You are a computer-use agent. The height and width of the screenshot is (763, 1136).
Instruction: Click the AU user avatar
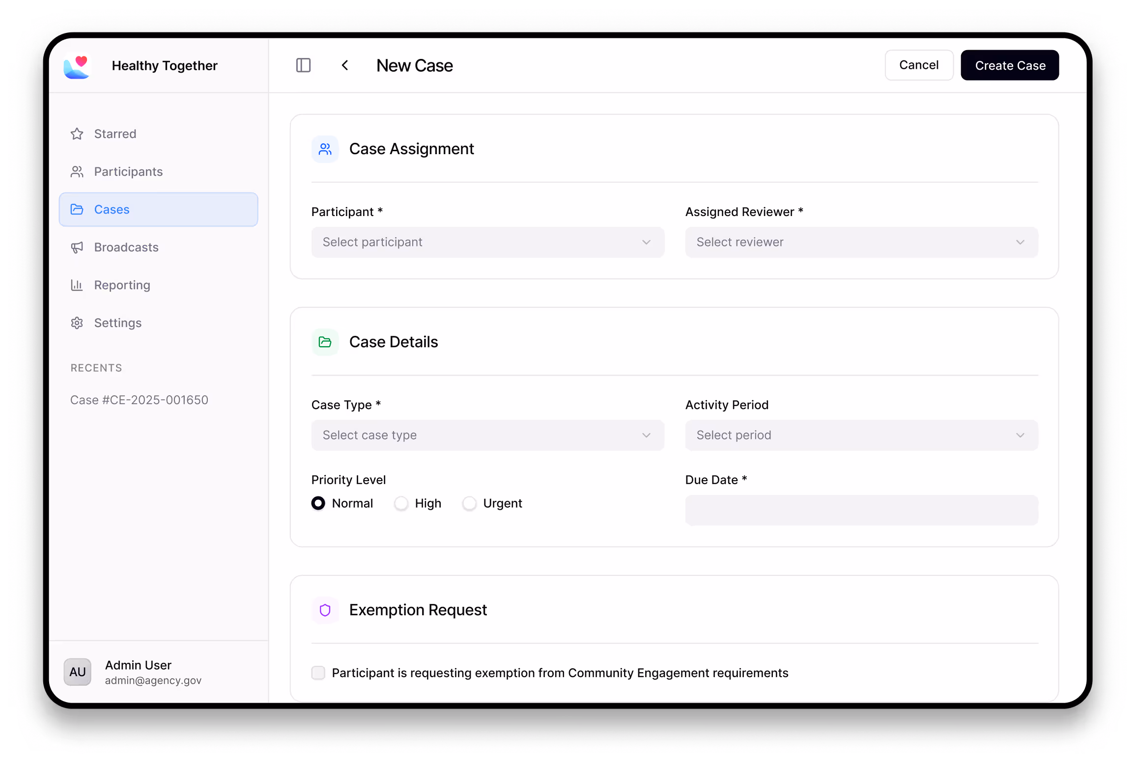[x=78, y=672]
